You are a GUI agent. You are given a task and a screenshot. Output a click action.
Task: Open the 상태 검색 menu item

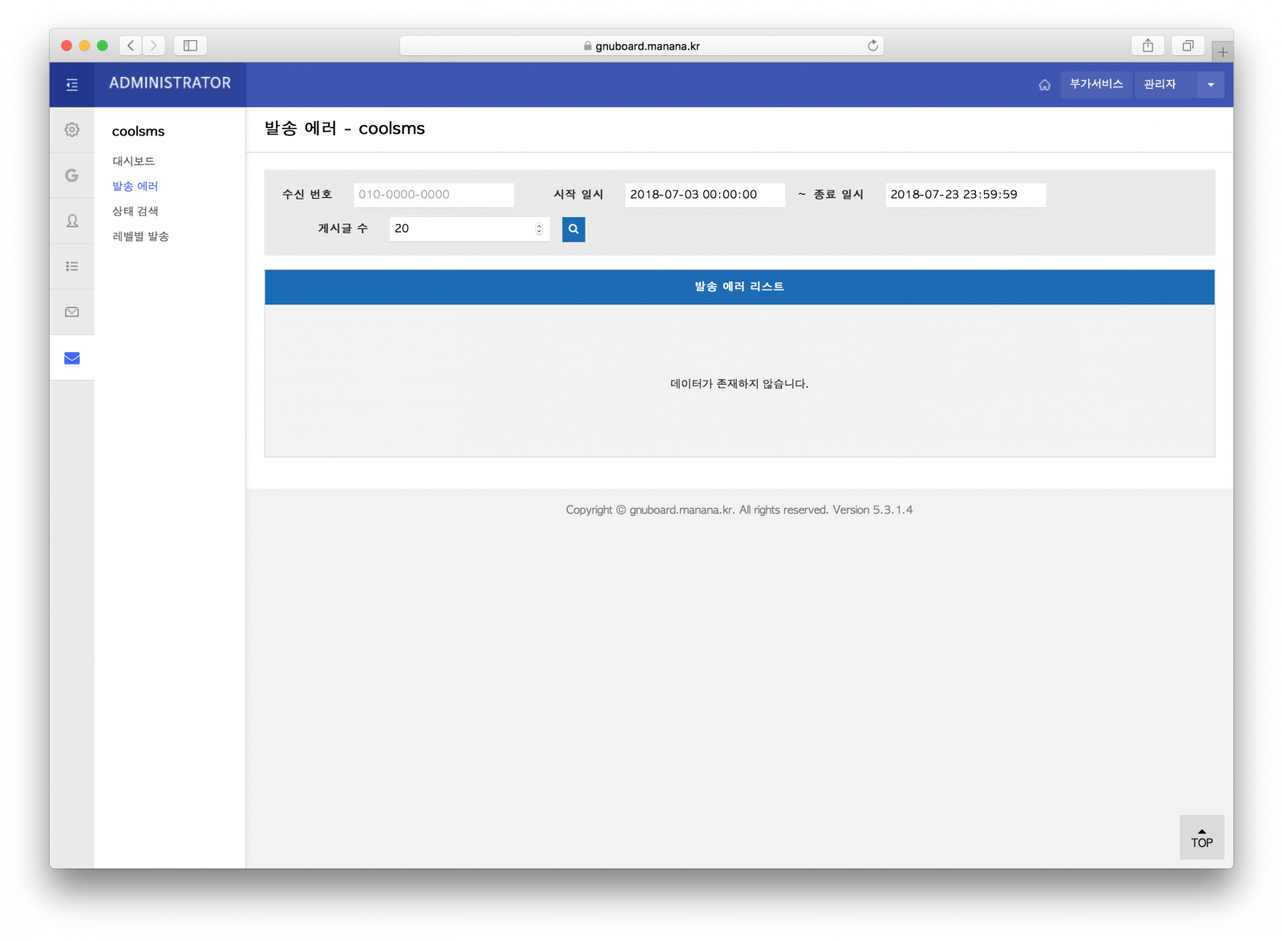(x=135, y=211)
